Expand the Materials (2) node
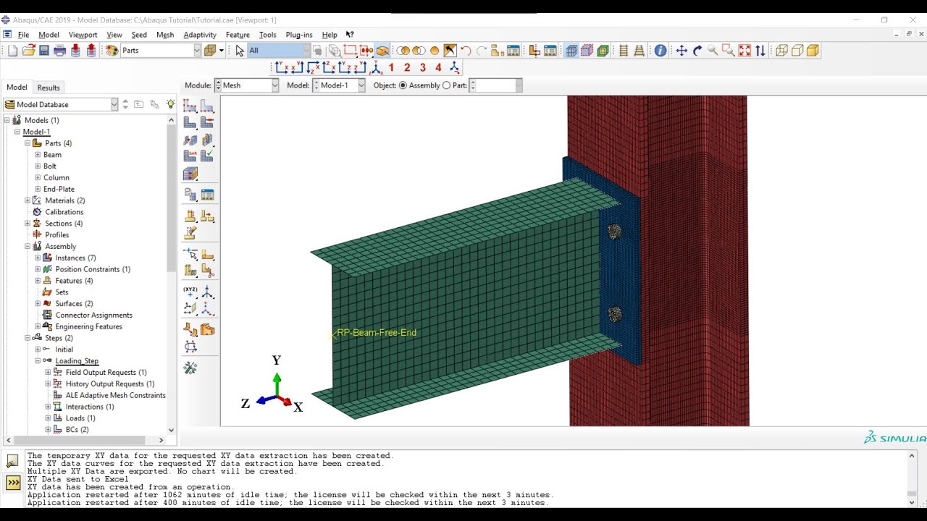Image resolution: width=927 pixels, height=521 pixels. coord(28,200)
